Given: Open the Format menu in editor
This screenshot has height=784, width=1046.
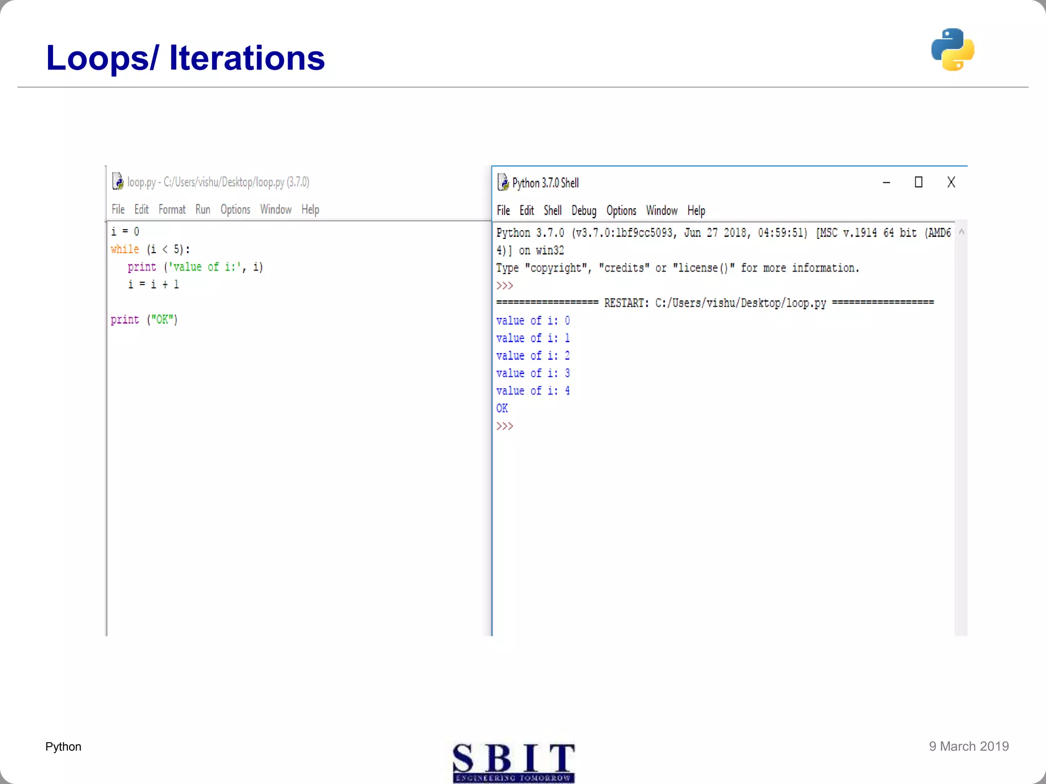Looking at the screenshot, I should [172, 209].
